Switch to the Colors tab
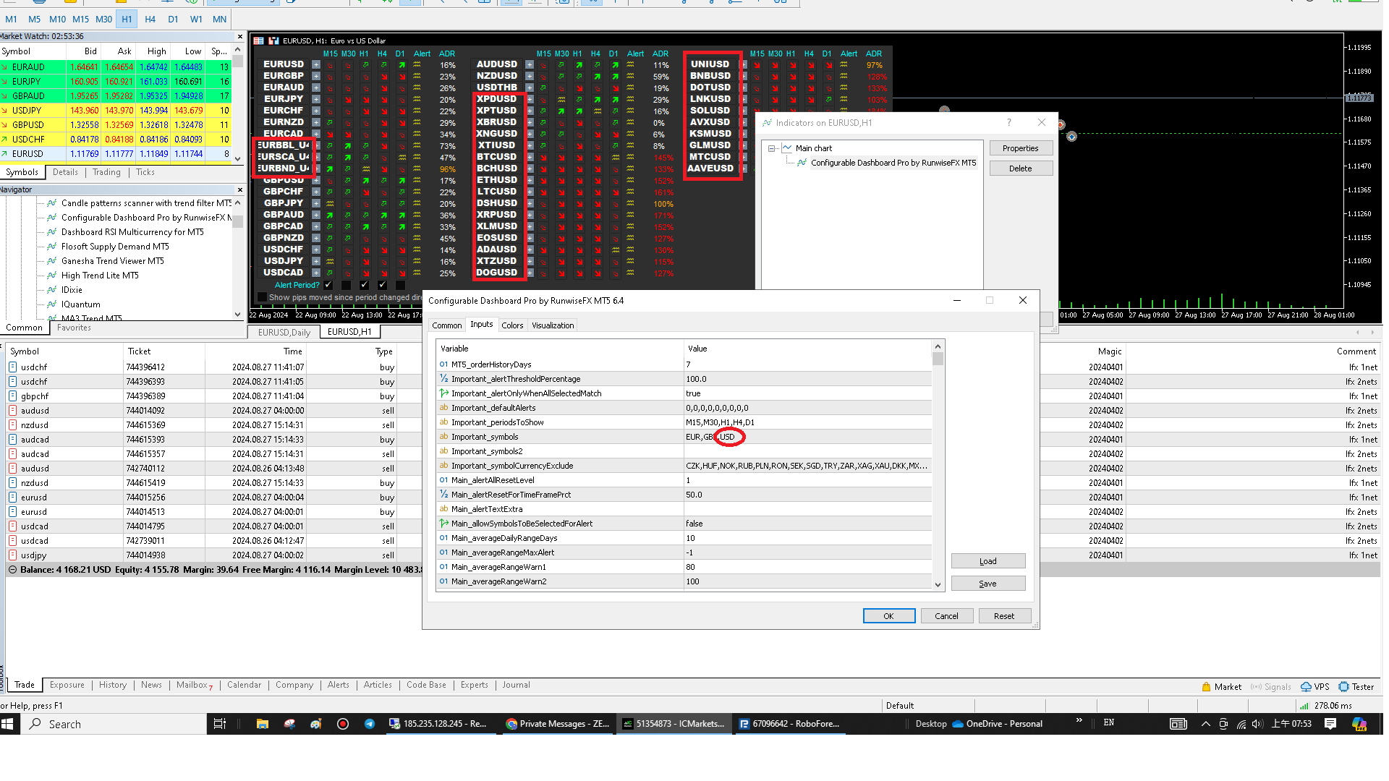The width and height of the screenshot is (1389, 781). pyautogui.click(x=512, y=325)
